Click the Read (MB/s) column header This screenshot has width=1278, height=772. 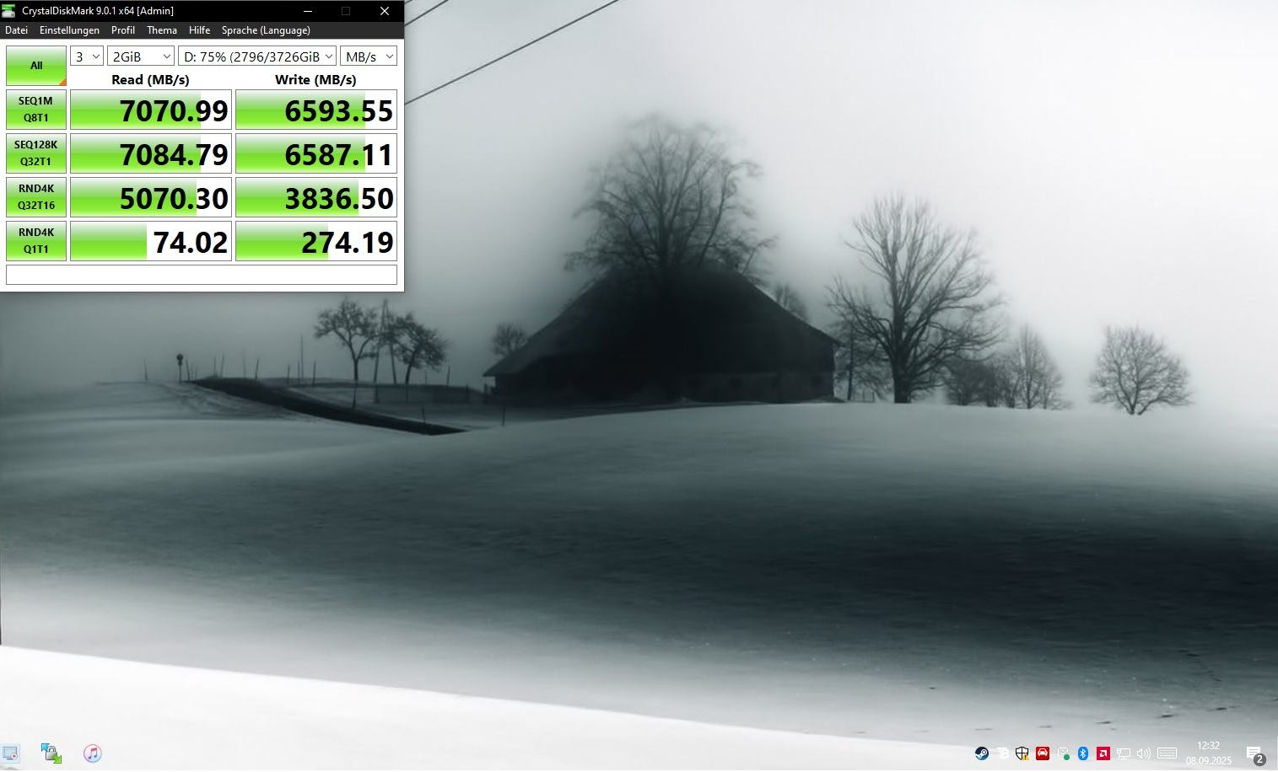coord(150,79)
